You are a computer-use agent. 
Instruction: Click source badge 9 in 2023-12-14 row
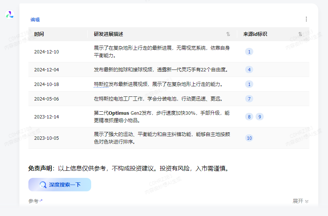tap(260, 117)
